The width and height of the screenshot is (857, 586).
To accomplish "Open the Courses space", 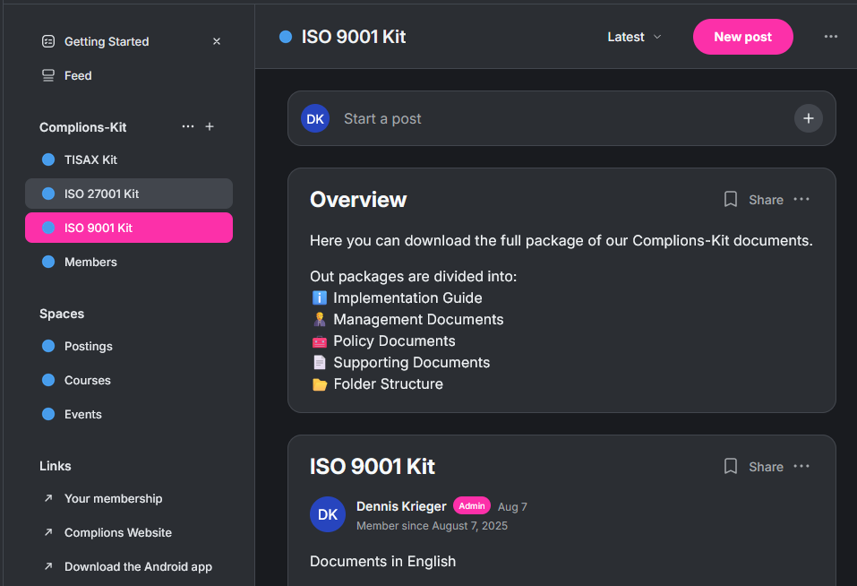I will 87,380.
